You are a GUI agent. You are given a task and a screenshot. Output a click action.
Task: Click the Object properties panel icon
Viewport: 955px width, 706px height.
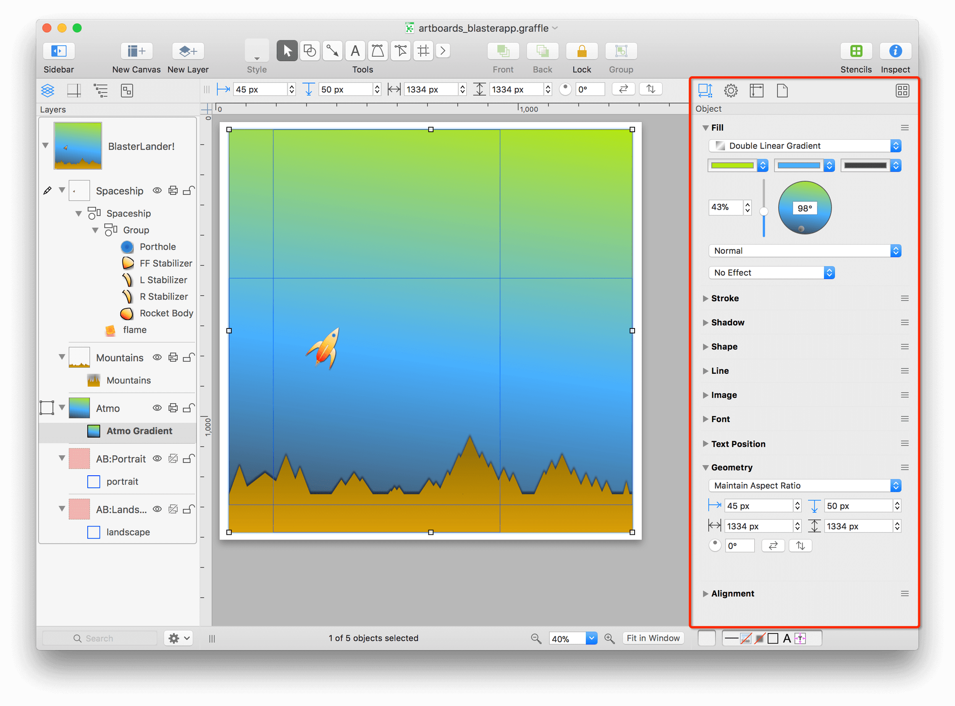coord(705,91)
